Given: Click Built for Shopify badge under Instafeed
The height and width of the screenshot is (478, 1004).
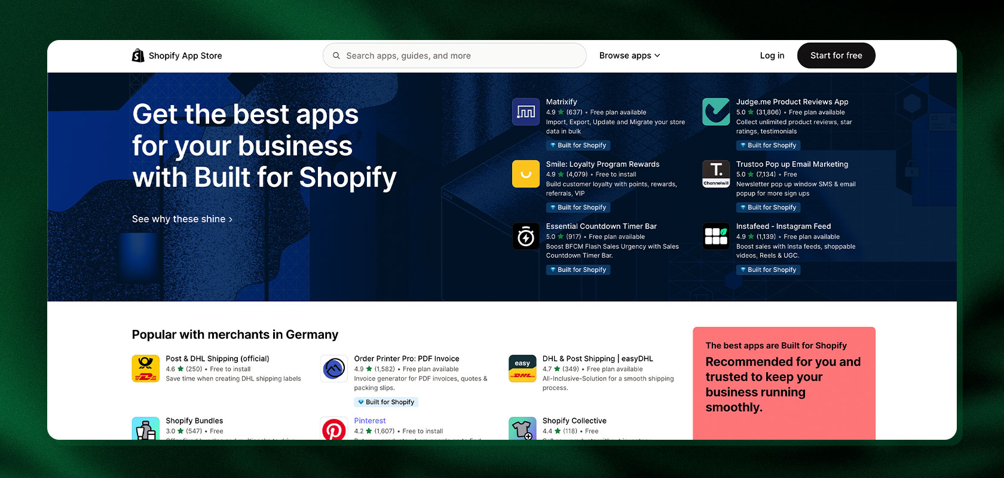Looking at the screenshot, I should tap(768, 269).
